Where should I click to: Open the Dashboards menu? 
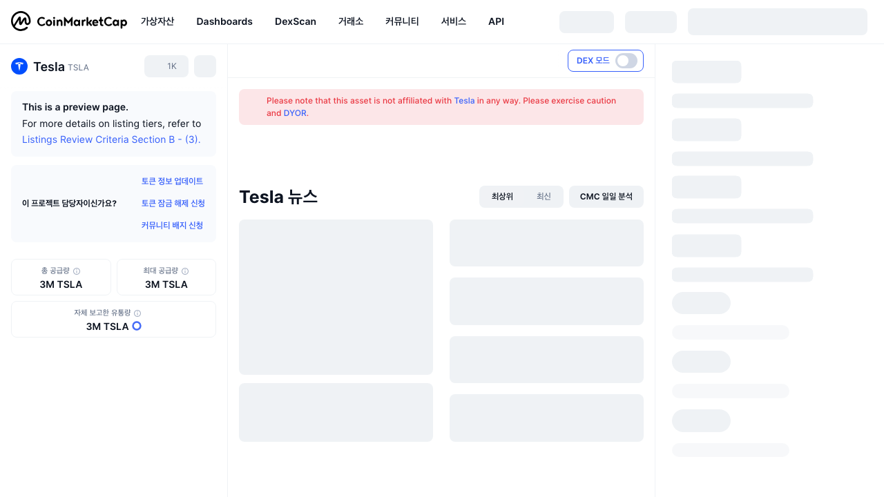point(224,21)
